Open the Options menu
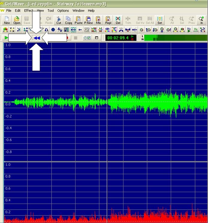The height and width of the screenshot is (223, 208). click(63, 11)
